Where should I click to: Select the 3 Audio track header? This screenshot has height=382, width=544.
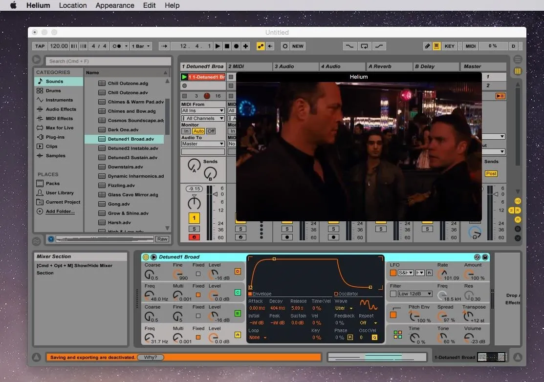(296, 66)
